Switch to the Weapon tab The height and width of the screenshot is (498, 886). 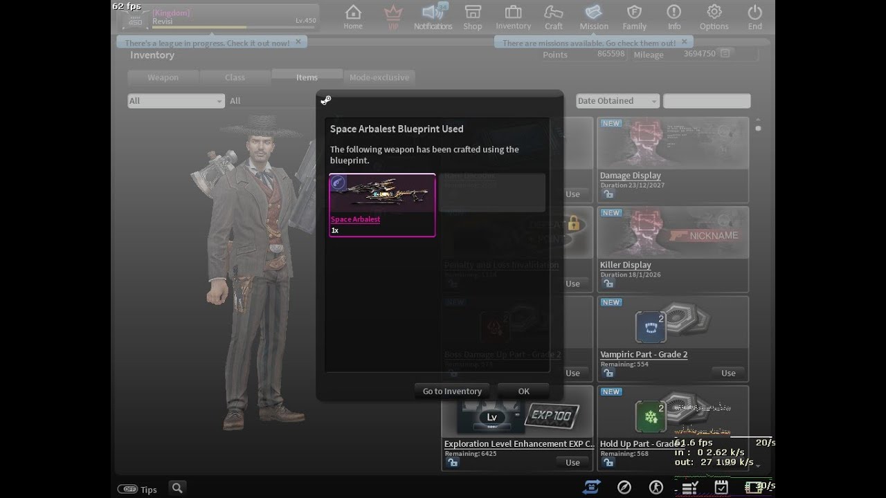163,77
